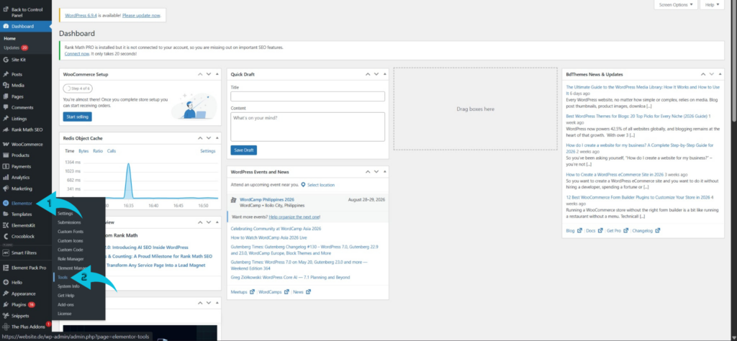Open Updates under Dashboard menu
Image resolution: width=737 pixels, height=341 pixels.
pyautogui.click(x=16, y=48)
